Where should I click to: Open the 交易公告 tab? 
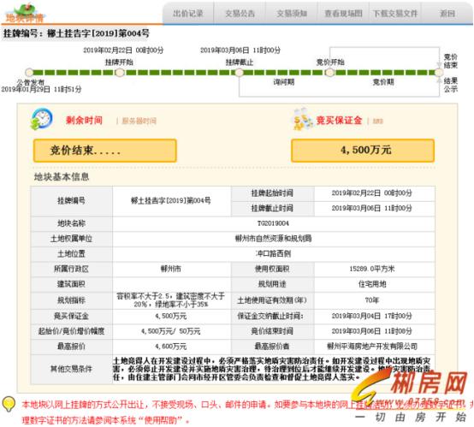pos(240,14)
